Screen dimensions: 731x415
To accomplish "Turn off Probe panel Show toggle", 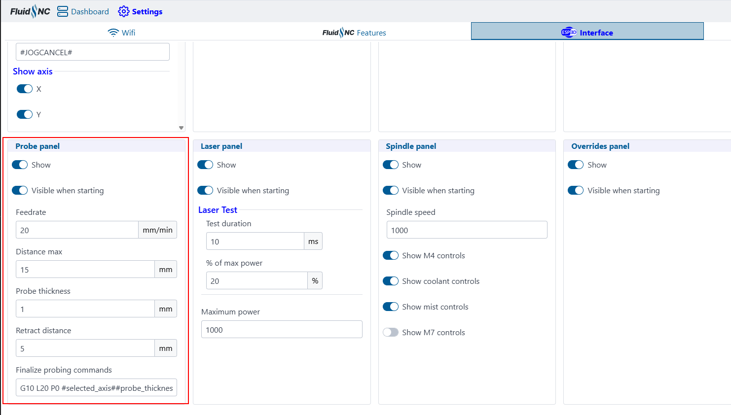I will point(20,165).
